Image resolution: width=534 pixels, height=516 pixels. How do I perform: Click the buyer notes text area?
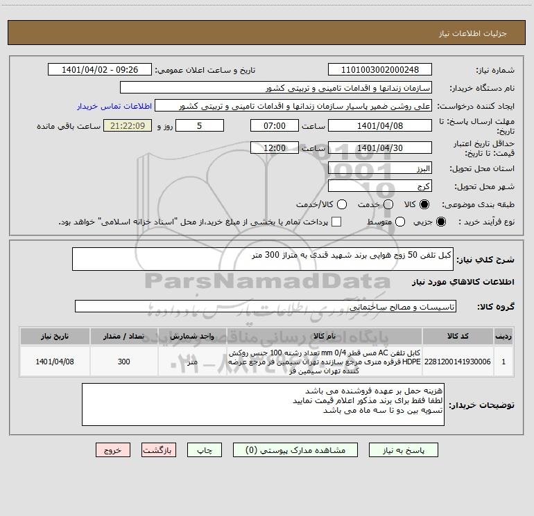[263, 404]
